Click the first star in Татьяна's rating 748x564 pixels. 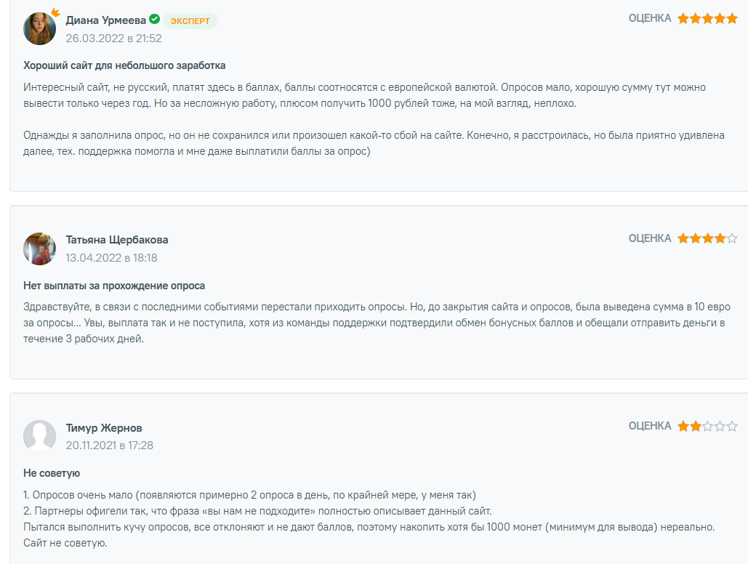point(683,238)
